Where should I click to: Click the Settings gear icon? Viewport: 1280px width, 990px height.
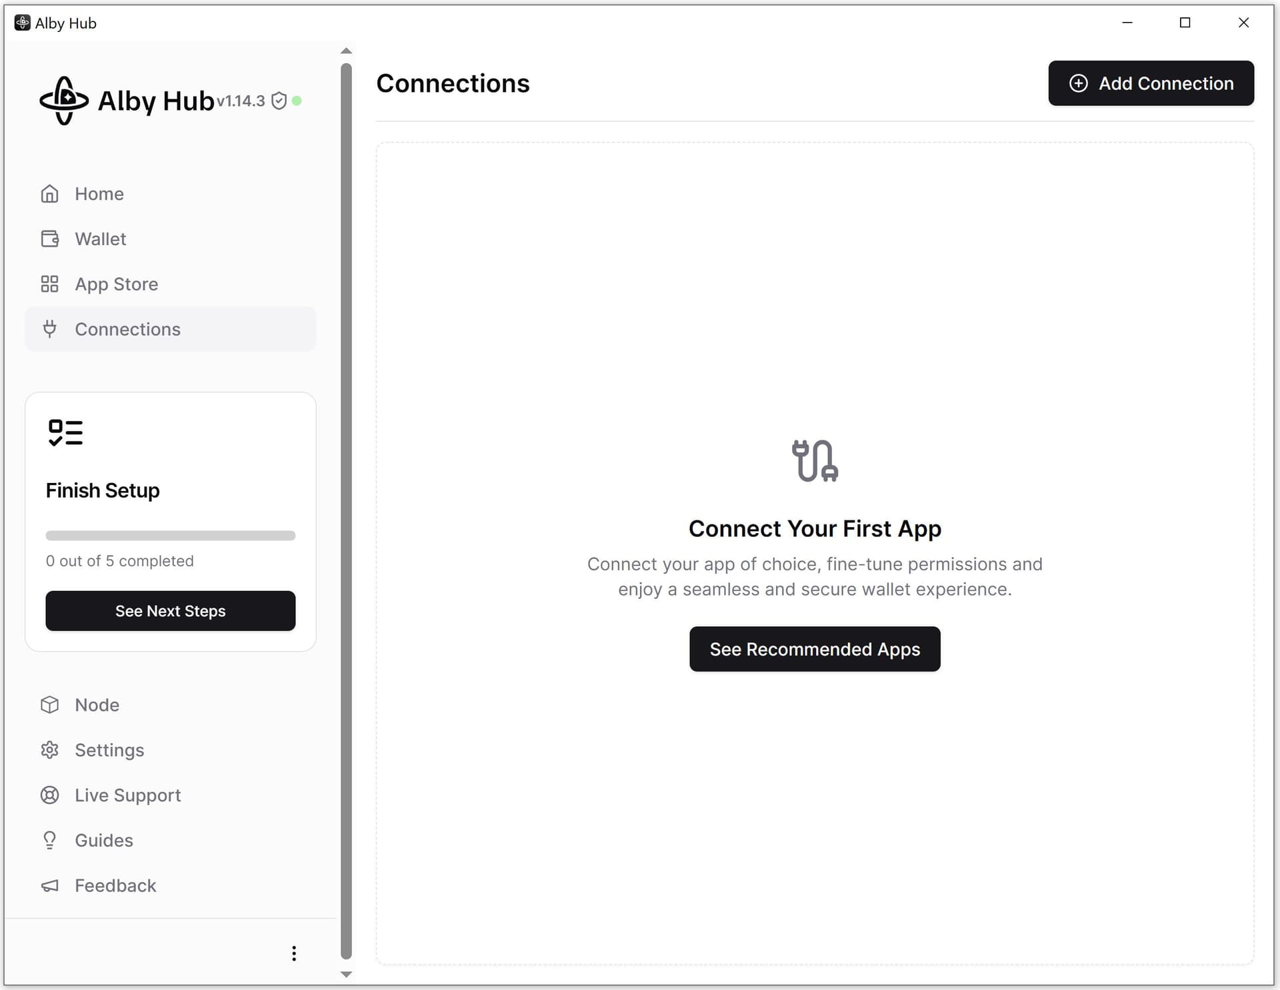click(x=50, y=750)
